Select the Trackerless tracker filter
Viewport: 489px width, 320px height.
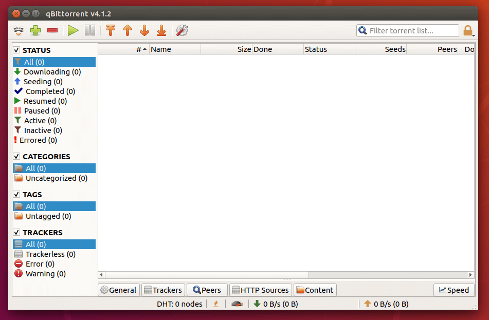50,254
